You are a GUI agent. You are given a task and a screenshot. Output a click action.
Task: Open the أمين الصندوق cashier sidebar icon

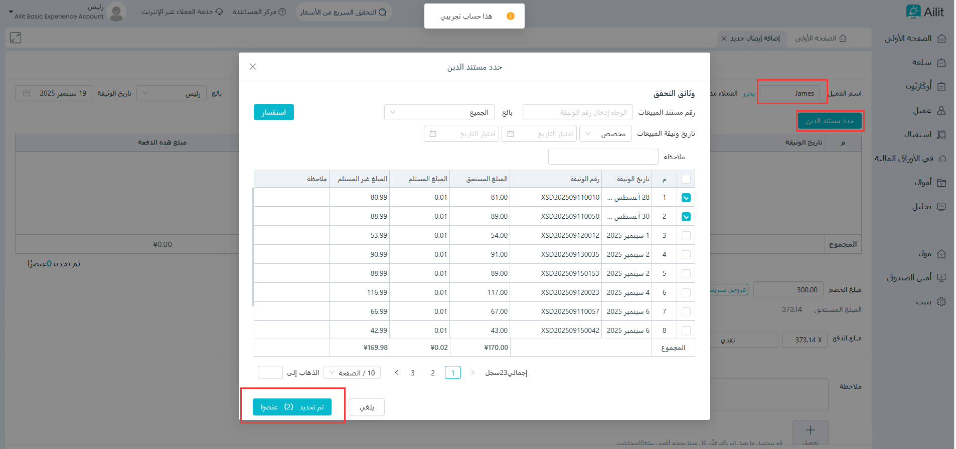click(941, 277)
